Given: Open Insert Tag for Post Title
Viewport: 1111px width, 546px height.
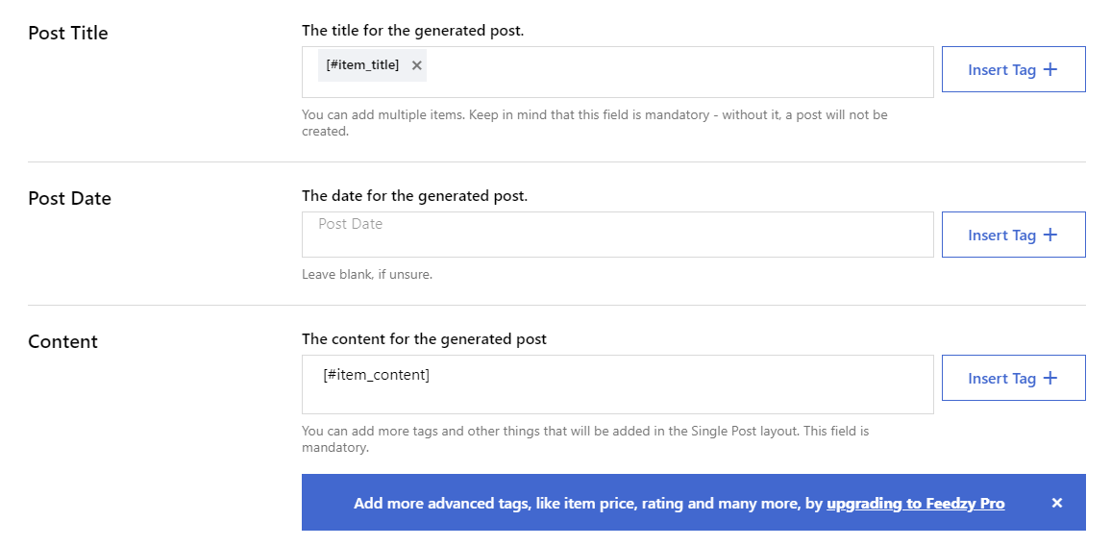Looking at the screenshot, I should click(x=1013, y=69).
